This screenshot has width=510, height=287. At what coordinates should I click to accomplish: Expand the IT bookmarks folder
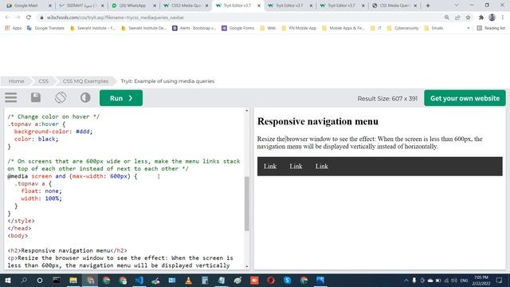click(376, 29)
